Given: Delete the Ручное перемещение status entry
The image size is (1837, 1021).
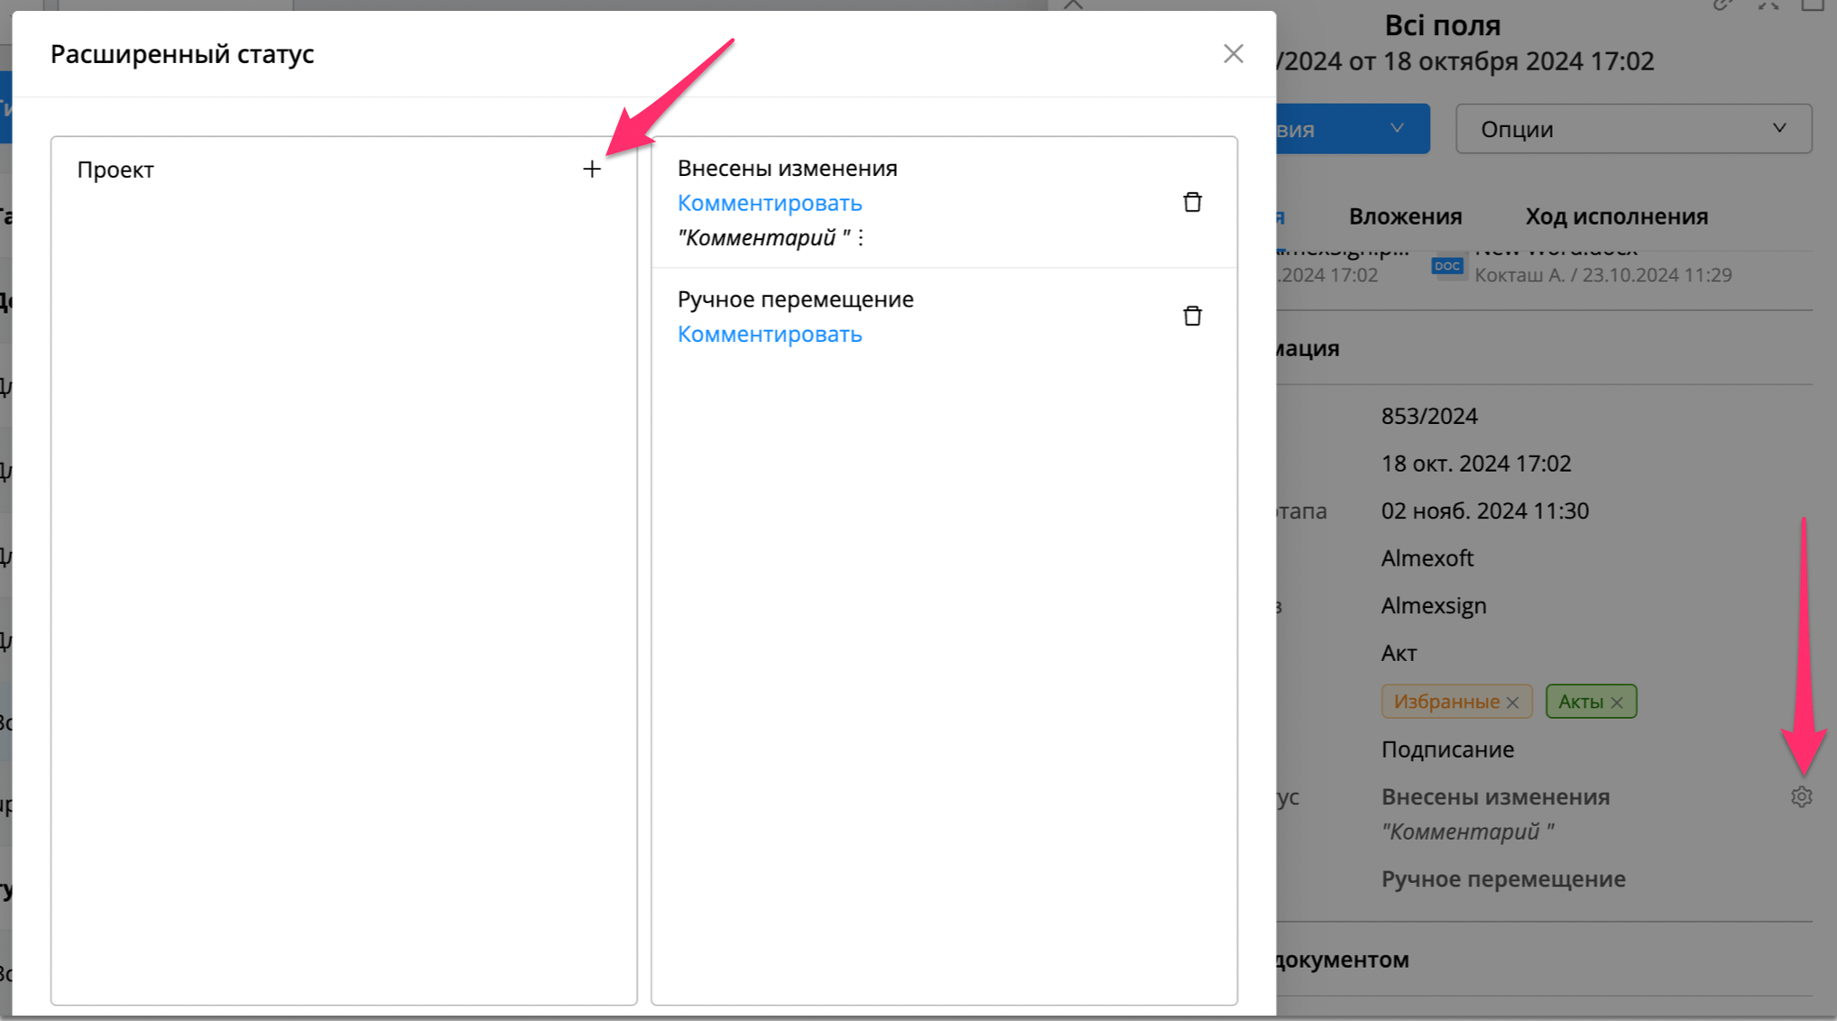Looking at the screenshot, I should pos(1192,316).
